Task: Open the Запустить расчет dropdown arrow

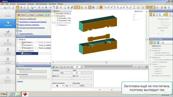Action: click(63, 86)
